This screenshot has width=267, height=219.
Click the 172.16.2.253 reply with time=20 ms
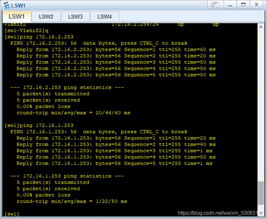[116, 56]
